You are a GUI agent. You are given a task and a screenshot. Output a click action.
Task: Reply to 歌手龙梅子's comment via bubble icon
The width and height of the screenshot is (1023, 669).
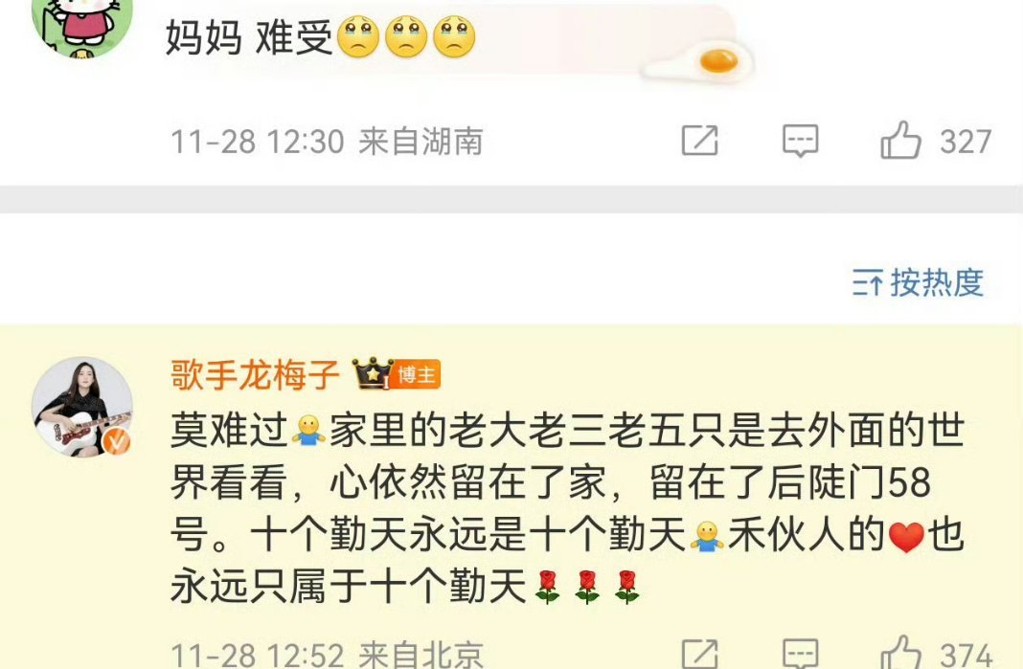click(801, 654)
